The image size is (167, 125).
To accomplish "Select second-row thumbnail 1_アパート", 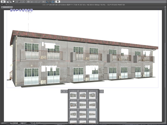I will tap(83, 104).
